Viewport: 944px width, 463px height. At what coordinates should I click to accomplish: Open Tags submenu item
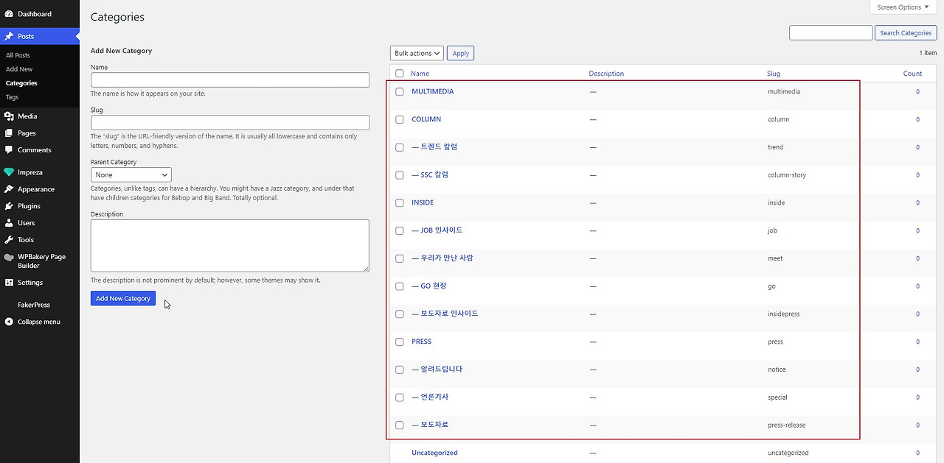click(x=12, y=97)
